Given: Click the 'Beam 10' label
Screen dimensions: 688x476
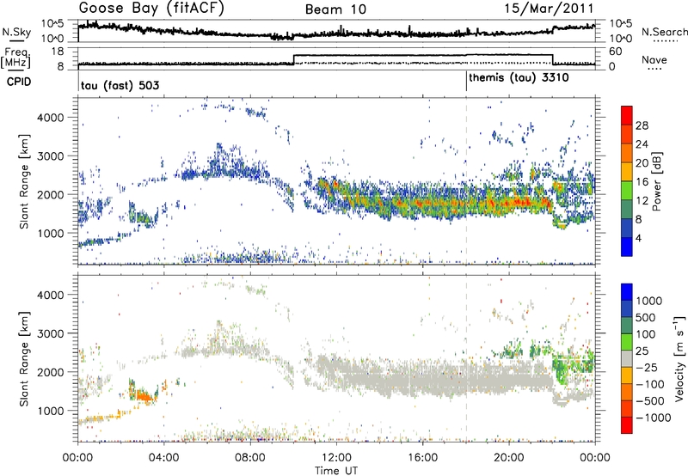Looking at the screenshot, I should click(x=335, y=9).
